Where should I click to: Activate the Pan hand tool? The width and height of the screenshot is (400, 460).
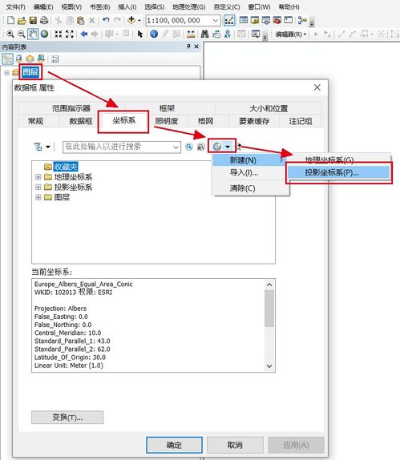33,34
